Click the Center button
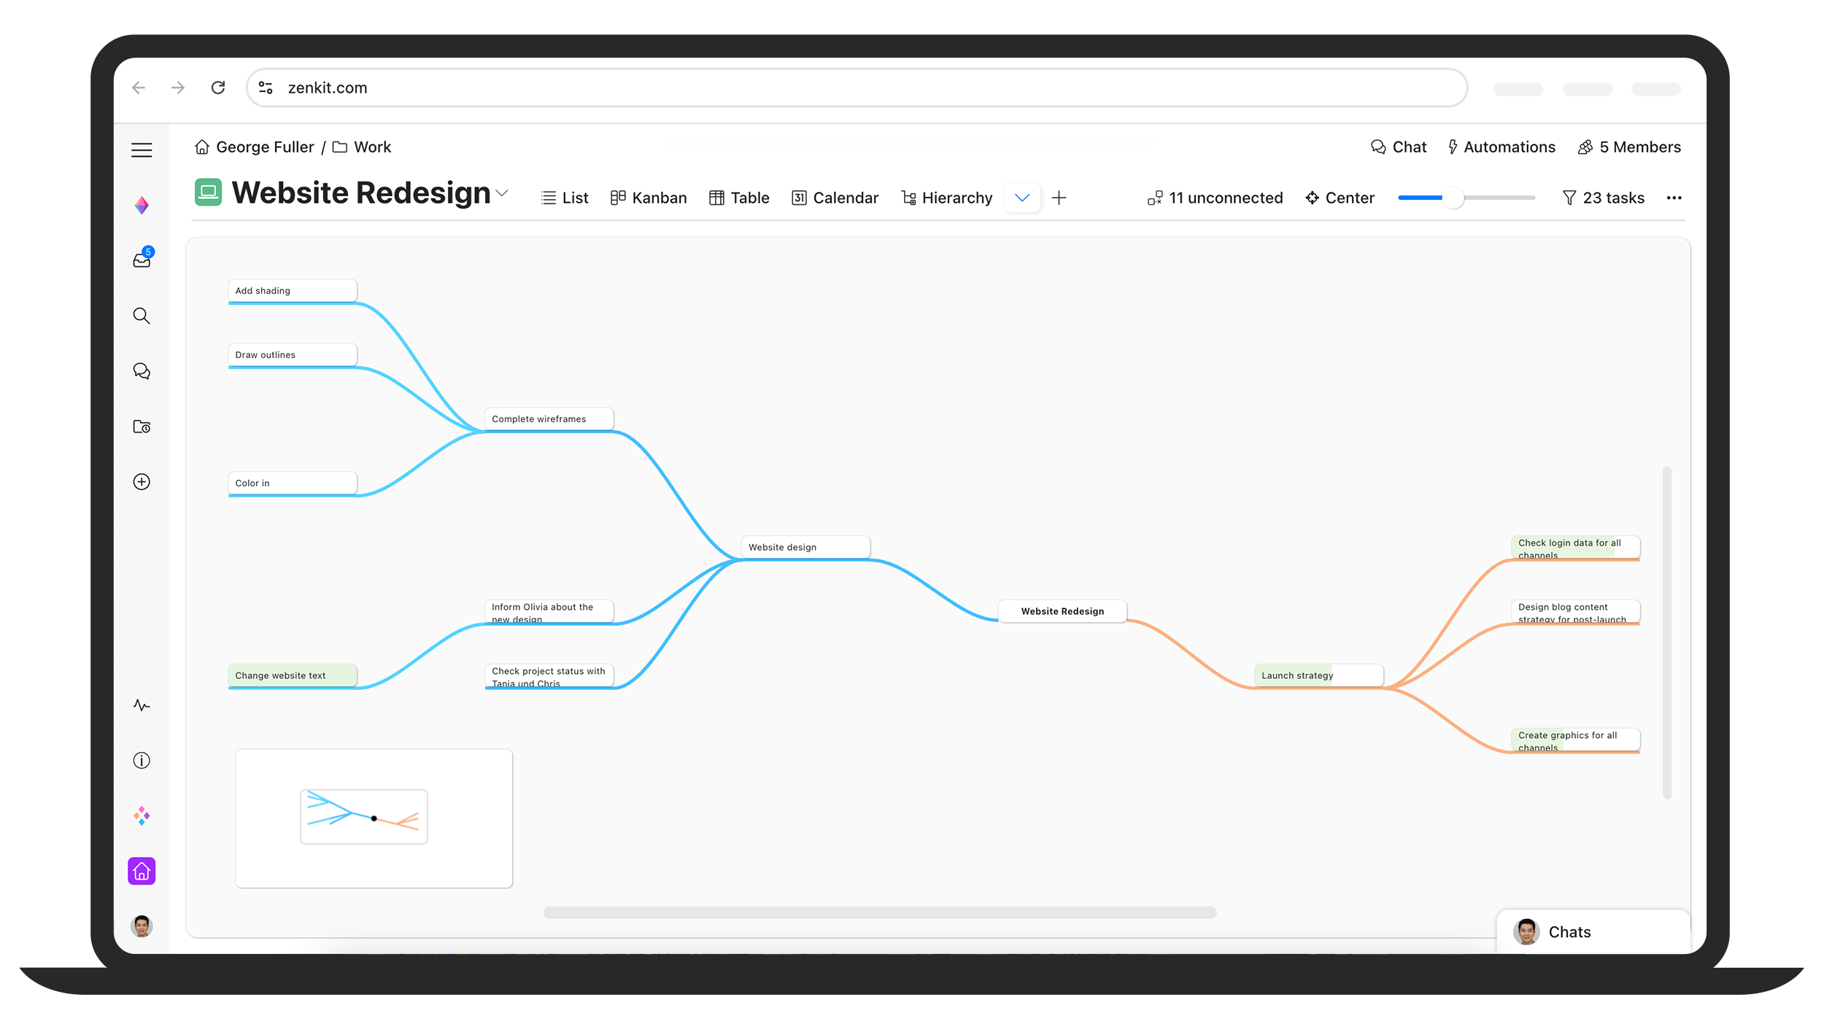 1340,198
